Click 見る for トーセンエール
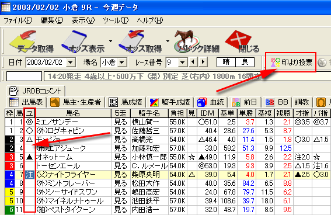The image size is (331, 215). tap(120, 166)
